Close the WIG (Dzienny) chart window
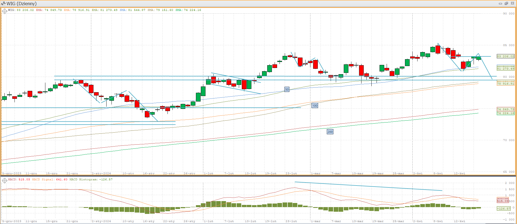The image size is (517, 224). click(512, 4)
